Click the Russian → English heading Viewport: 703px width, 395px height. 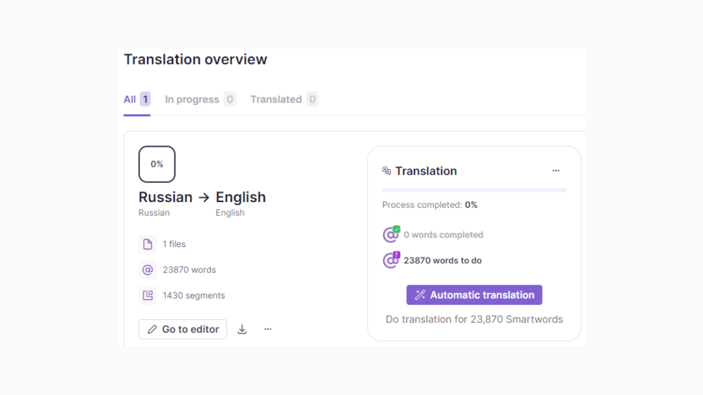point(202,197)
